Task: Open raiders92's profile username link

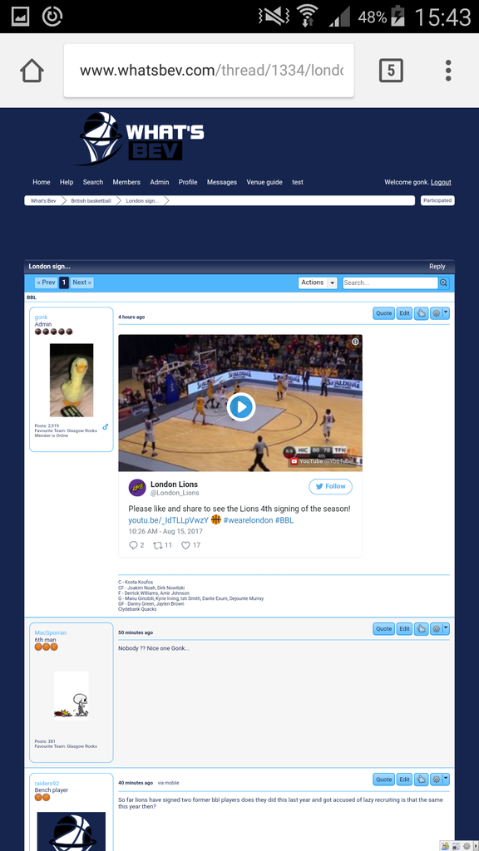Action: (x=47, y=783)
